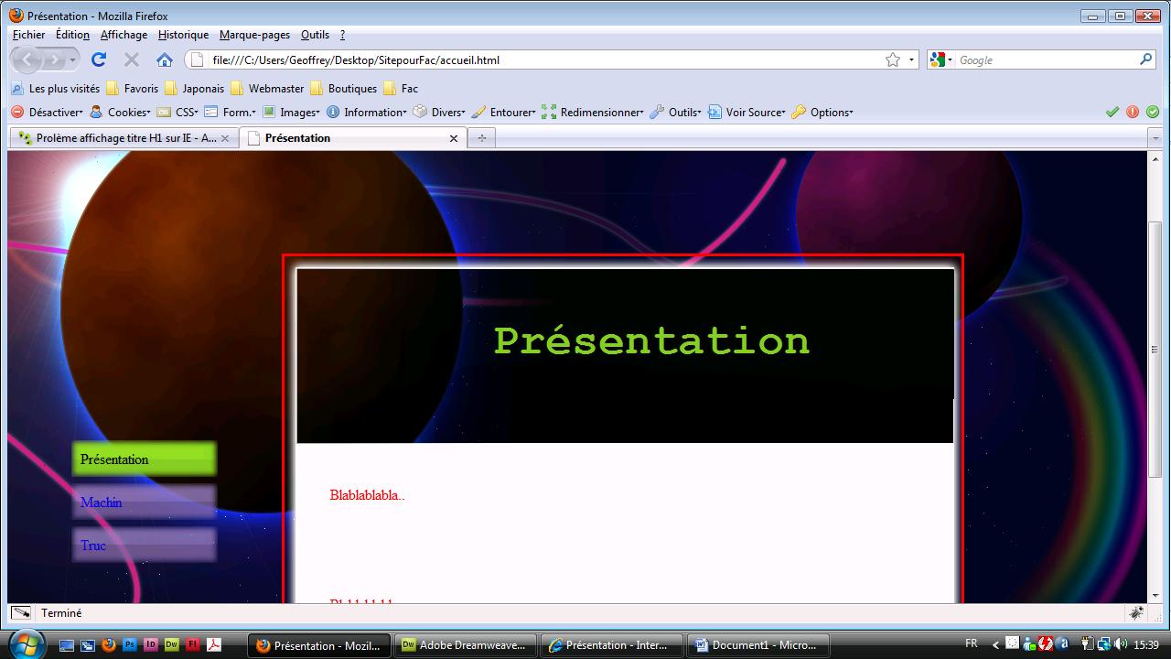The image size is (1171, 659).
Task: Launch Photoshop from quick launch bar
Action: [x=130, y=644]
